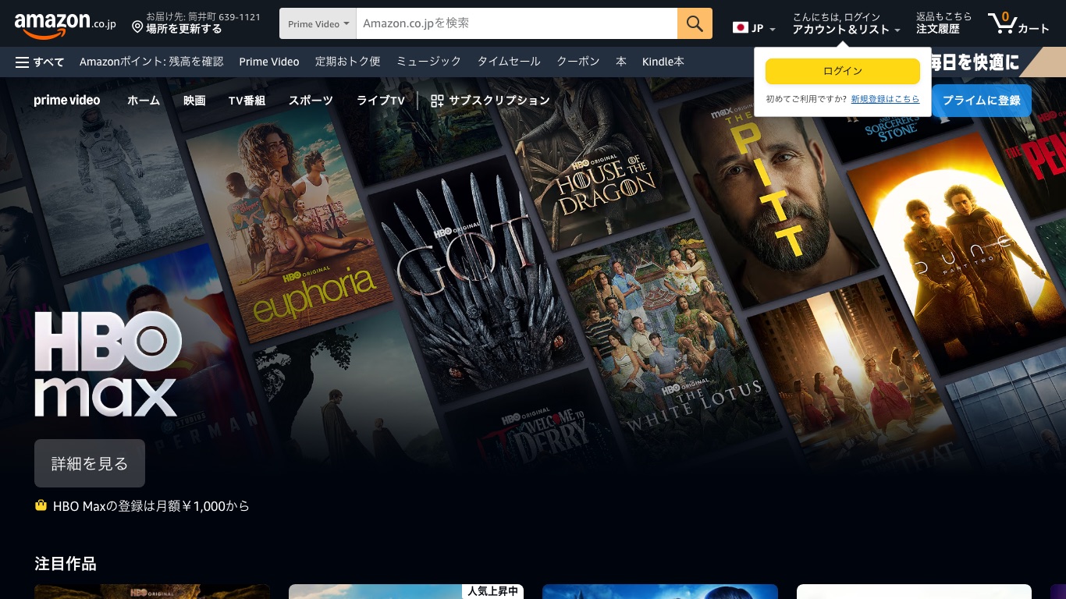Open タイムセール nav link
1066x599 pixels.
coord(509,62)
